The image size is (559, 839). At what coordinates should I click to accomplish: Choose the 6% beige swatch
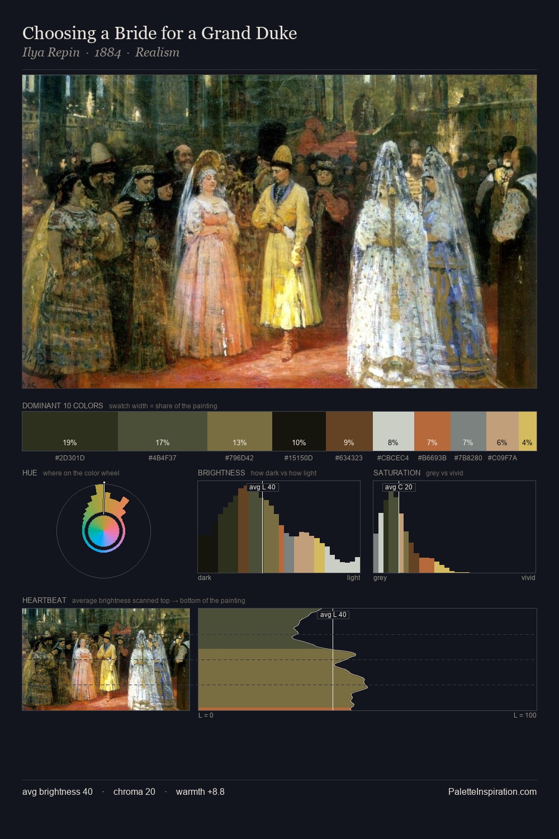click(503, 431)
